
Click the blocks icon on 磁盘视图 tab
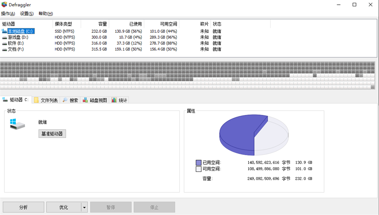(x=85, y=100)
